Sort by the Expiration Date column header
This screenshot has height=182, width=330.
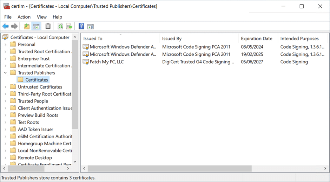coord(256,38)
